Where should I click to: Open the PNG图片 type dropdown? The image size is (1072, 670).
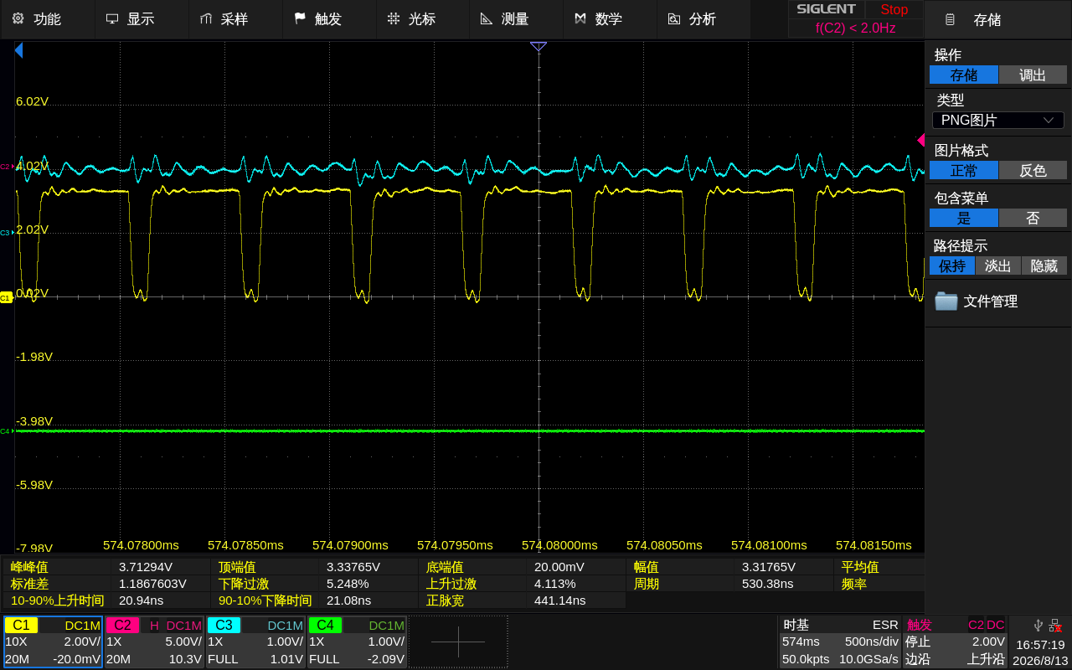tap(998, 120)
